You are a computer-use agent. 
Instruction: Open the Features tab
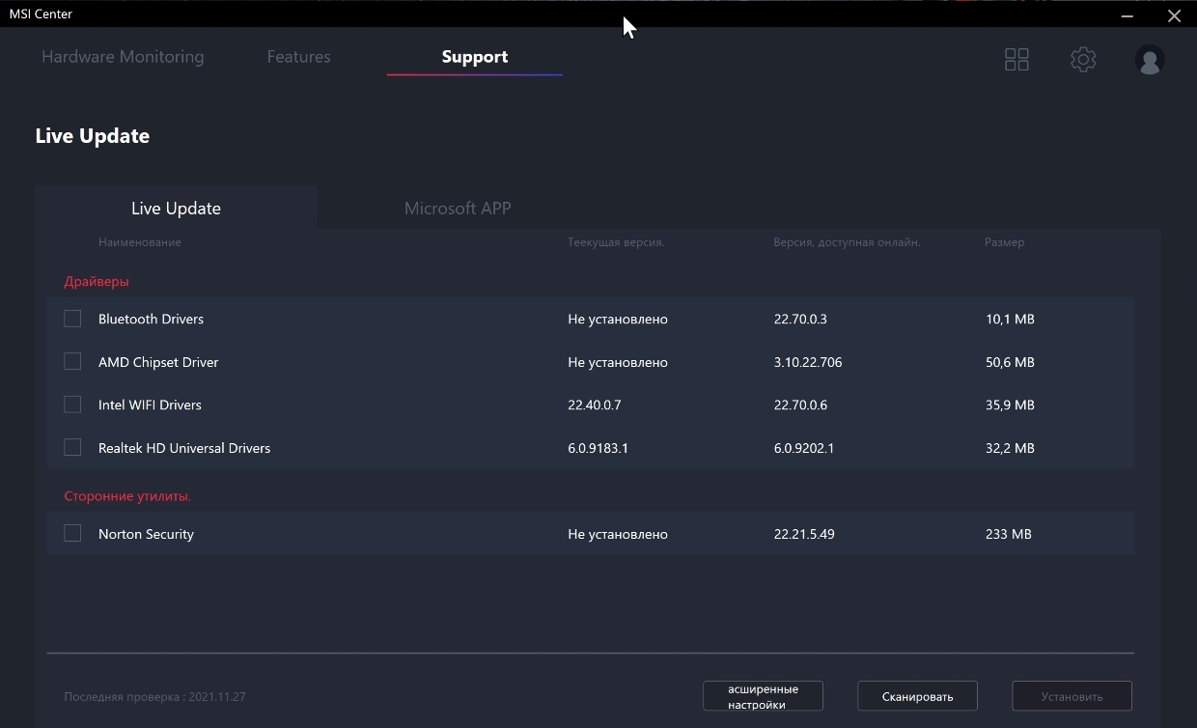298,57
